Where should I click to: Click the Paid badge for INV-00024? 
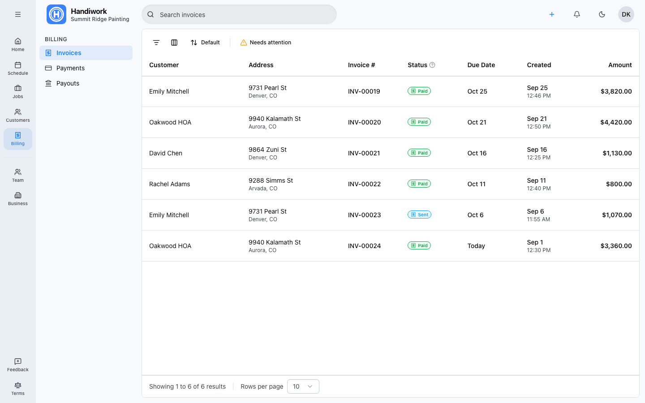pyautogui.click(x=419, y=245)
